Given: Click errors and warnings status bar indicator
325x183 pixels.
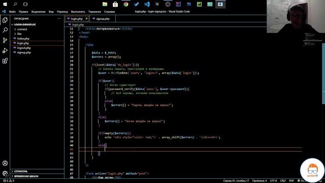Looking at the screenshot, I should tap(9, 181).
